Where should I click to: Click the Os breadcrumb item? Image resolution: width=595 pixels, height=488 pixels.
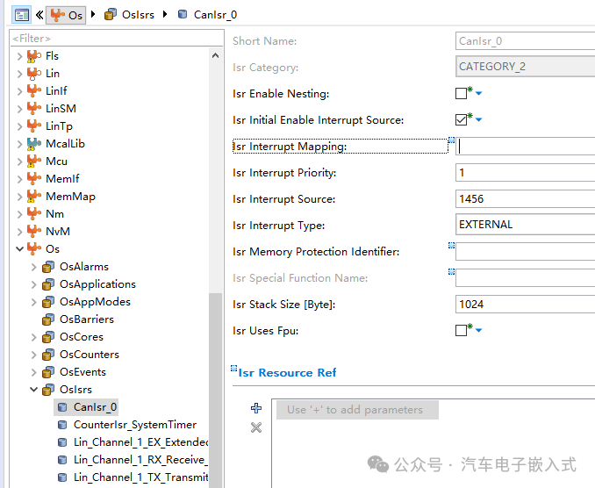[68, 14]
